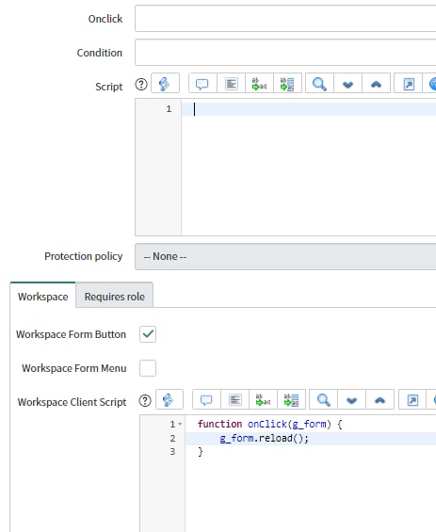Click Replace All in Workspace Client Script toolbar

click(292, 399)
